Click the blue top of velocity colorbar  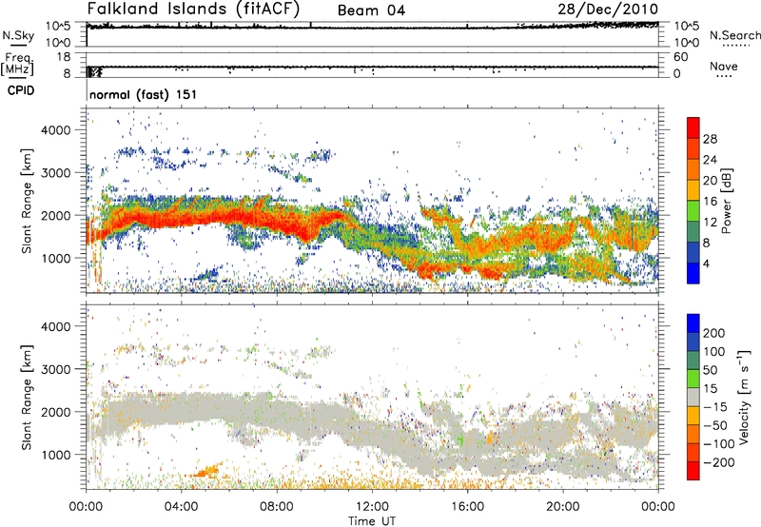pyautogui.click(x=693, y=323)
